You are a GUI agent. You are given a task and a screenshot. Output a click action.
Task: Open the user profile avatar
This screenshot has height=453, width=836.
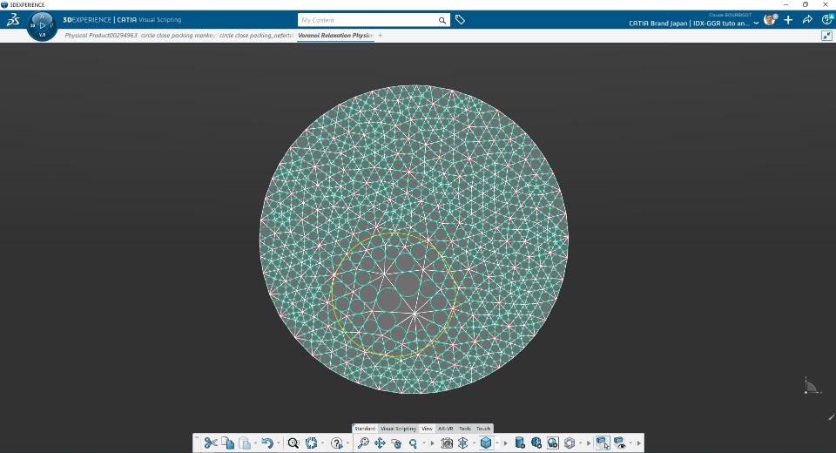tap(769, 20)
